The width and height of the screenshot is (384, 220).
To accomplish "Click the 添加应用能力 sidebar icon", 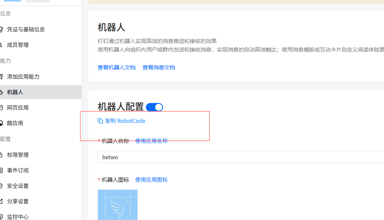I will [x=2, y=77].
